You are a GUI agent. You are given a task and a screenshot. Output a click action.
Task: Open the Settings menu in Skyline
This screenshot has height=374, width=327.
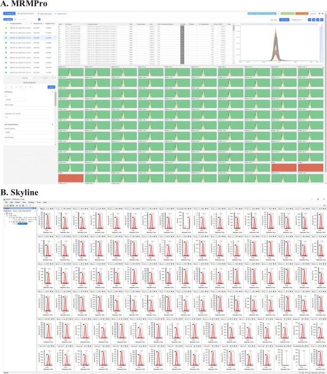tap(31, 202)
